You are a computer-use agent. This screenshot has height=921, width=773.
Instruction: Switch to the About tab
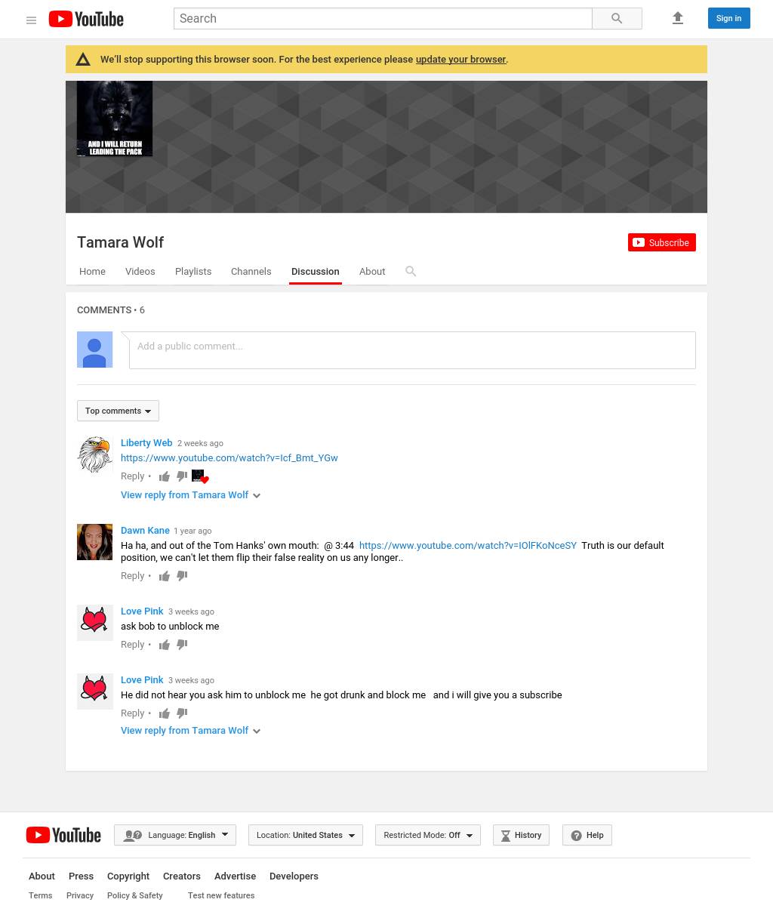[x=372, y=272]
